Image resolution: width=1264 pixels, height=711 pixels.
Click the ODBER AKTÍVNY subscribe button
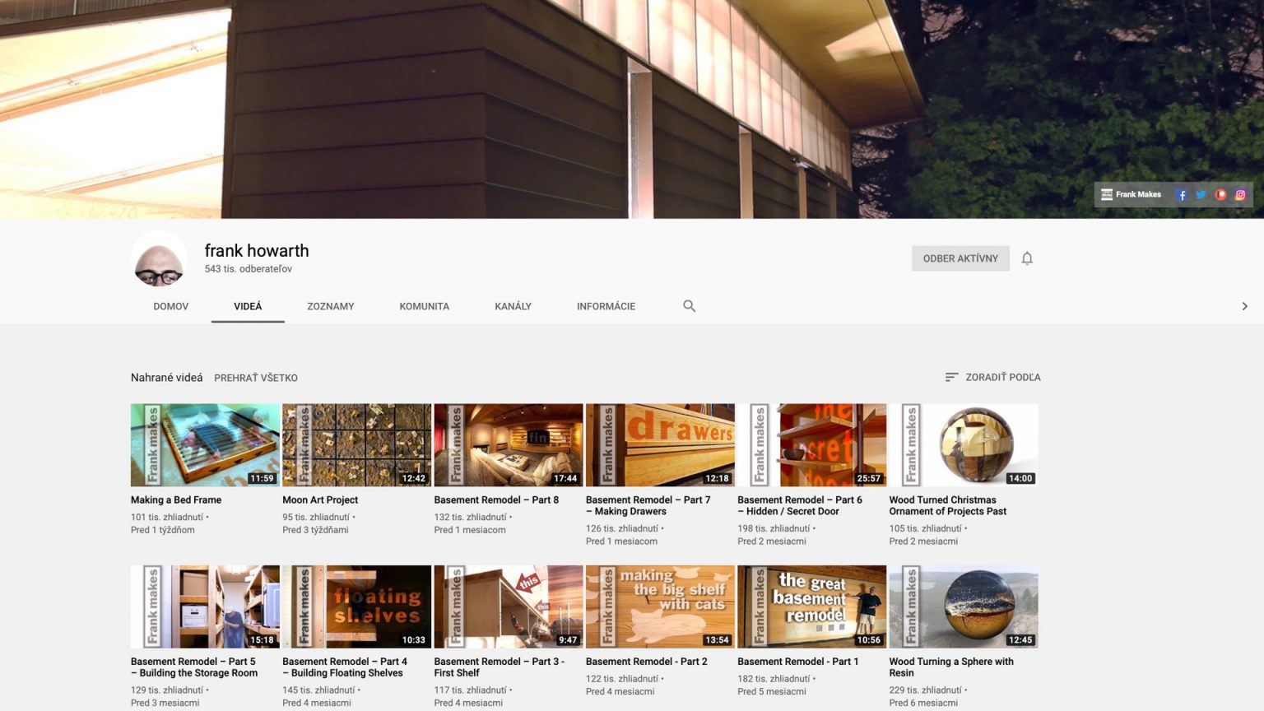click(960, 258)
